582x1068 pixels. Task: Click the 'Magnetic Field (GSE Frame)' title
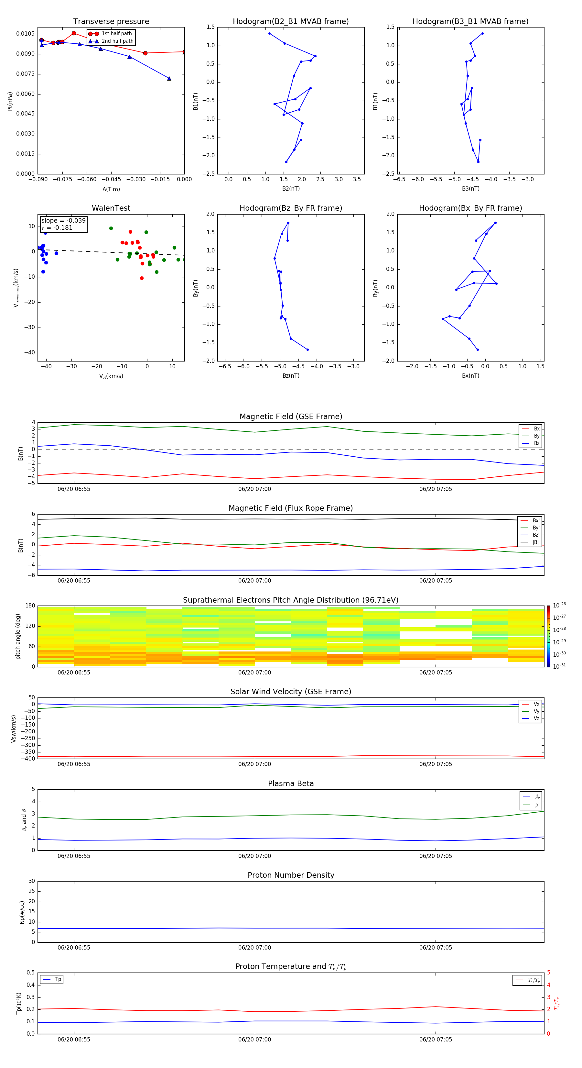[291, 417]
